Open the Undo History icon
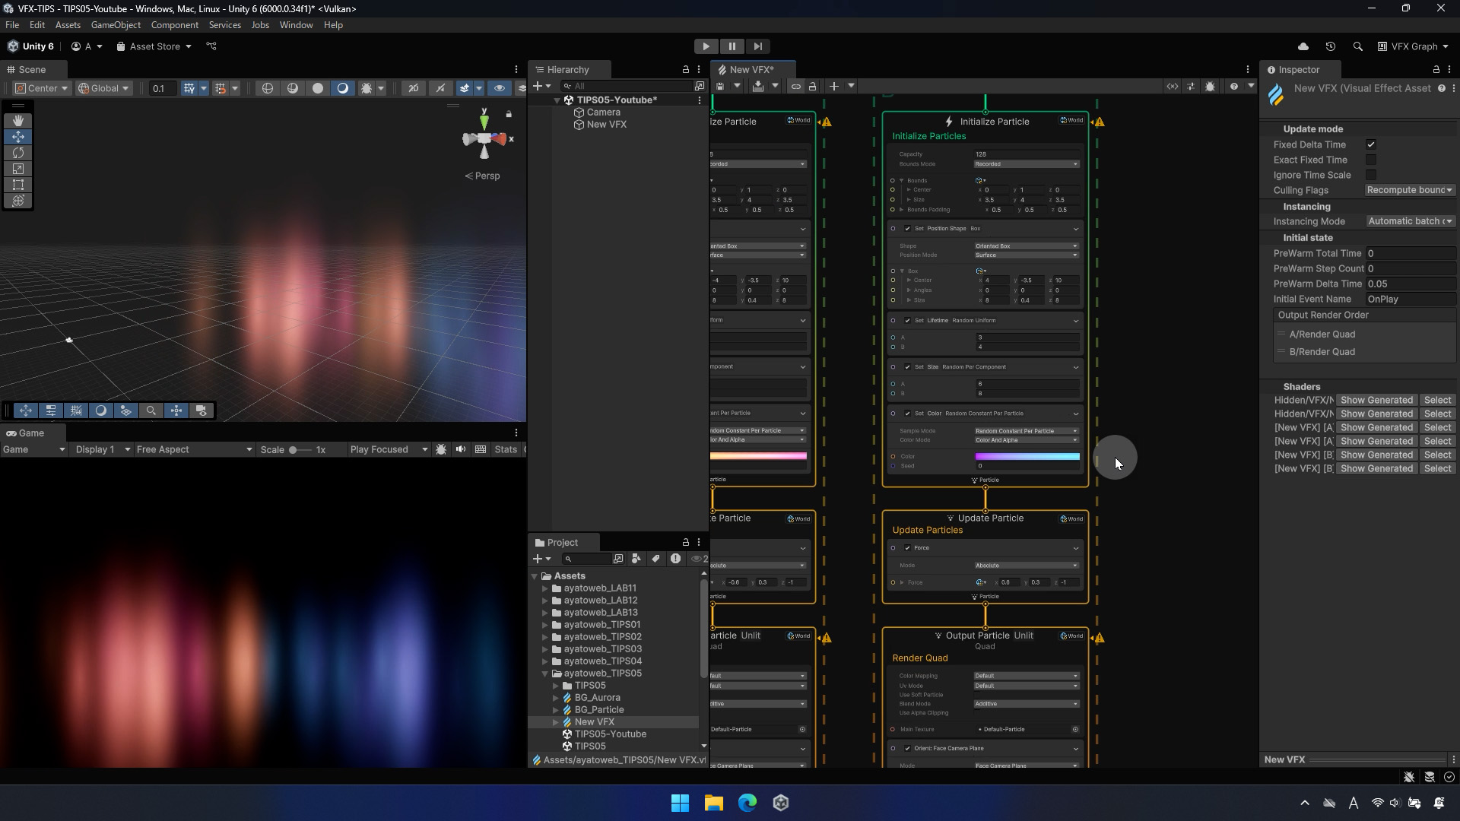Screen dimensions: 1460x821 pos(1330,46)
